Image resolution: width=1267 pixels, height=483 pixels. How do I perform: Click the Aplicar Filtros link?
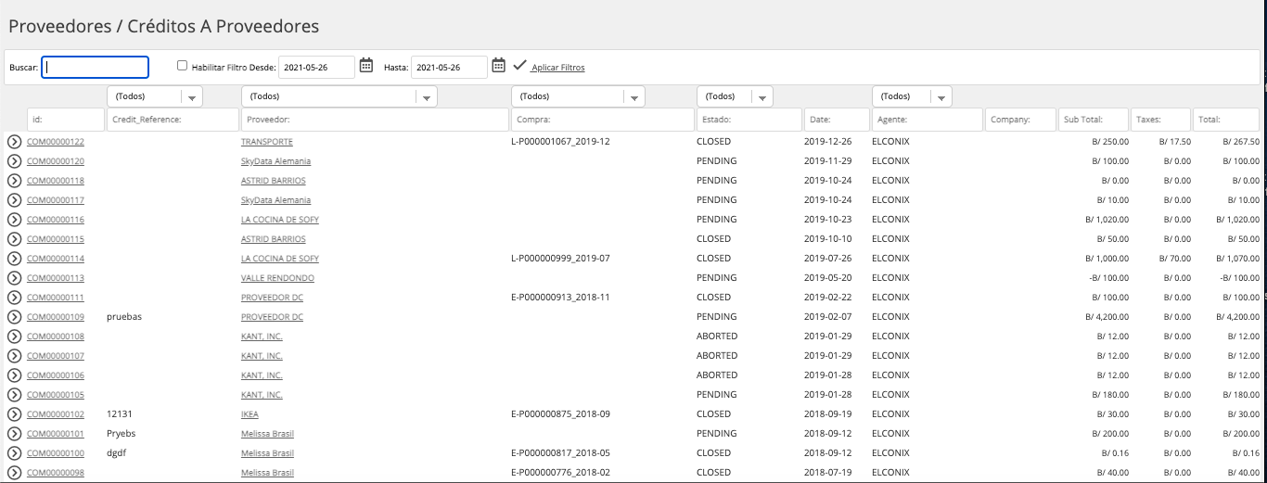pos(557,68)
